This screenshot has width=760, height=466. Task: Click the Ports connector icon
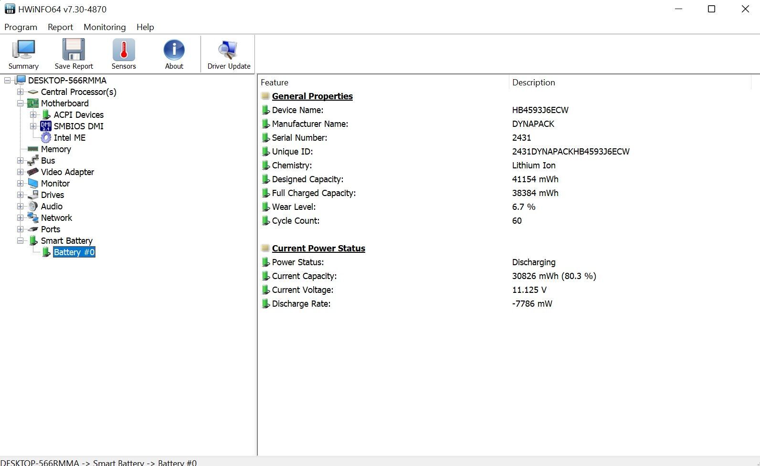point(33,229)
